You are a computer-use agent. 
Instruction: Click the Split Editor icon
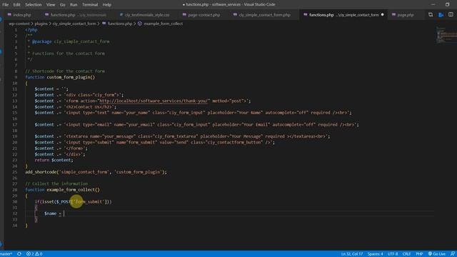(451, 14)
